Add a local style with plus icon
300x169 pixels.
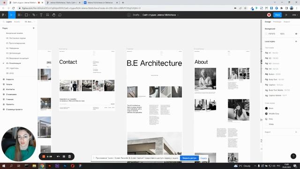tap(296, 41)
